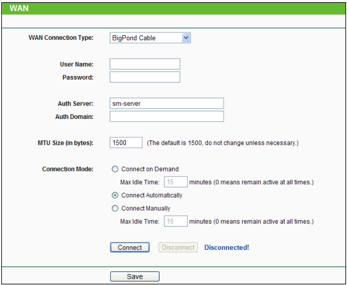Image resolution: width=347 pixels, height=285 pixels.
Task: Click the Password label
Action: pyautogui.click(x=78, y=77)
